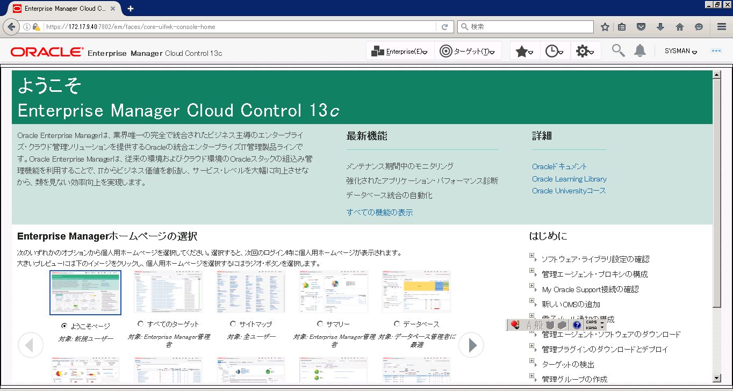Image resolution: width=733 pixels, height=391 pixels.
Task: Open the Firefox downloads arrow
Action: 660,27
